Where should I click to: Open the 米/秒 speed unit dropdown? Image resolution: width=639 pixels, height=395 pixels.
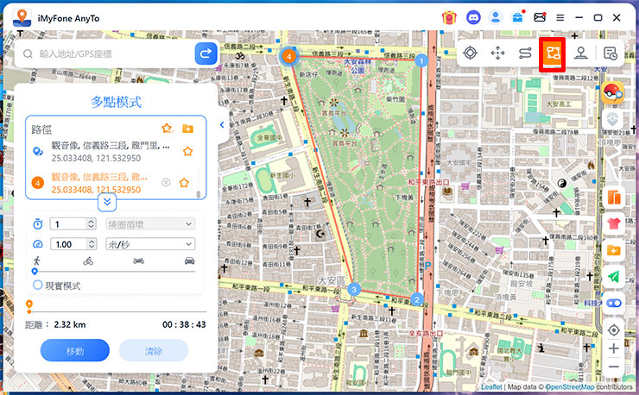[x=149, y=244]
